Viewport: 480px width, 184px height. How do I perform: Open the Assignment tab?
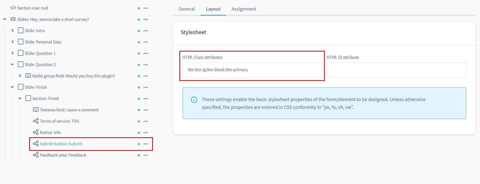(x=244, y=9)
